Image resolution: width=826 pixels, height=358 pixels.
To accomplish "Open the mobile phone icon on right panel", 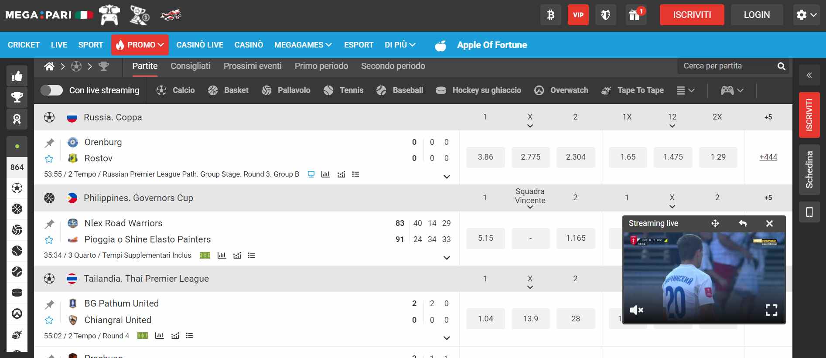I will coord(809,212).
